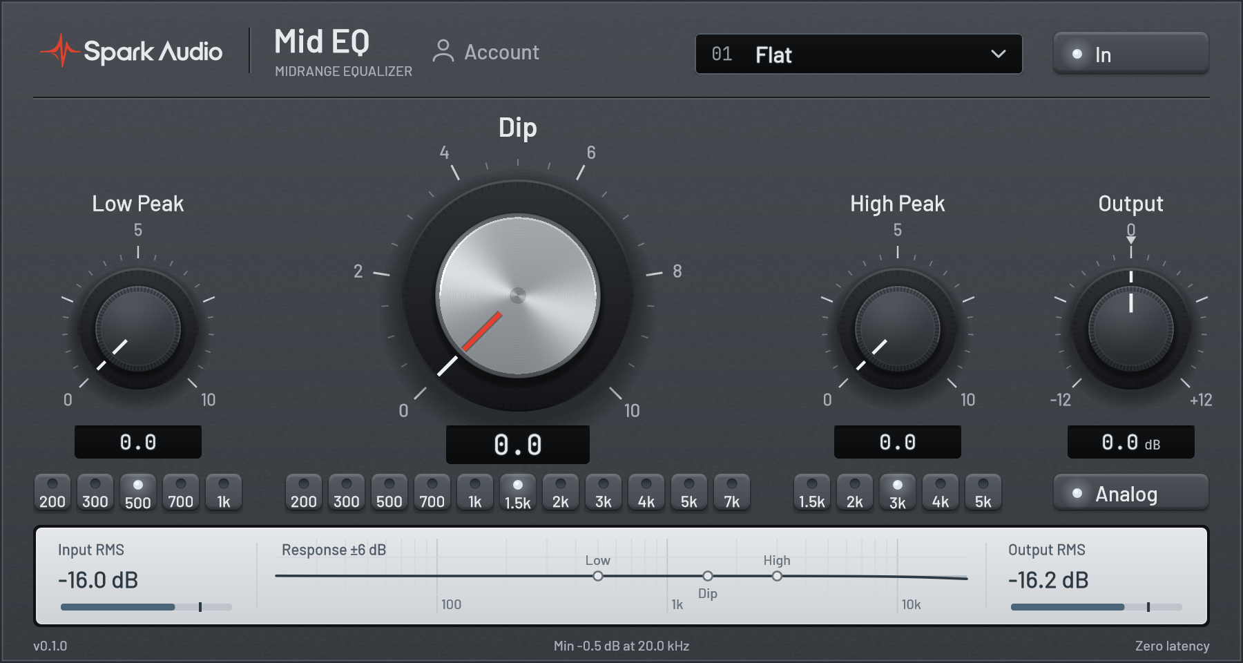
Task: Click the High Peak value field
Action: pos(898,442)
